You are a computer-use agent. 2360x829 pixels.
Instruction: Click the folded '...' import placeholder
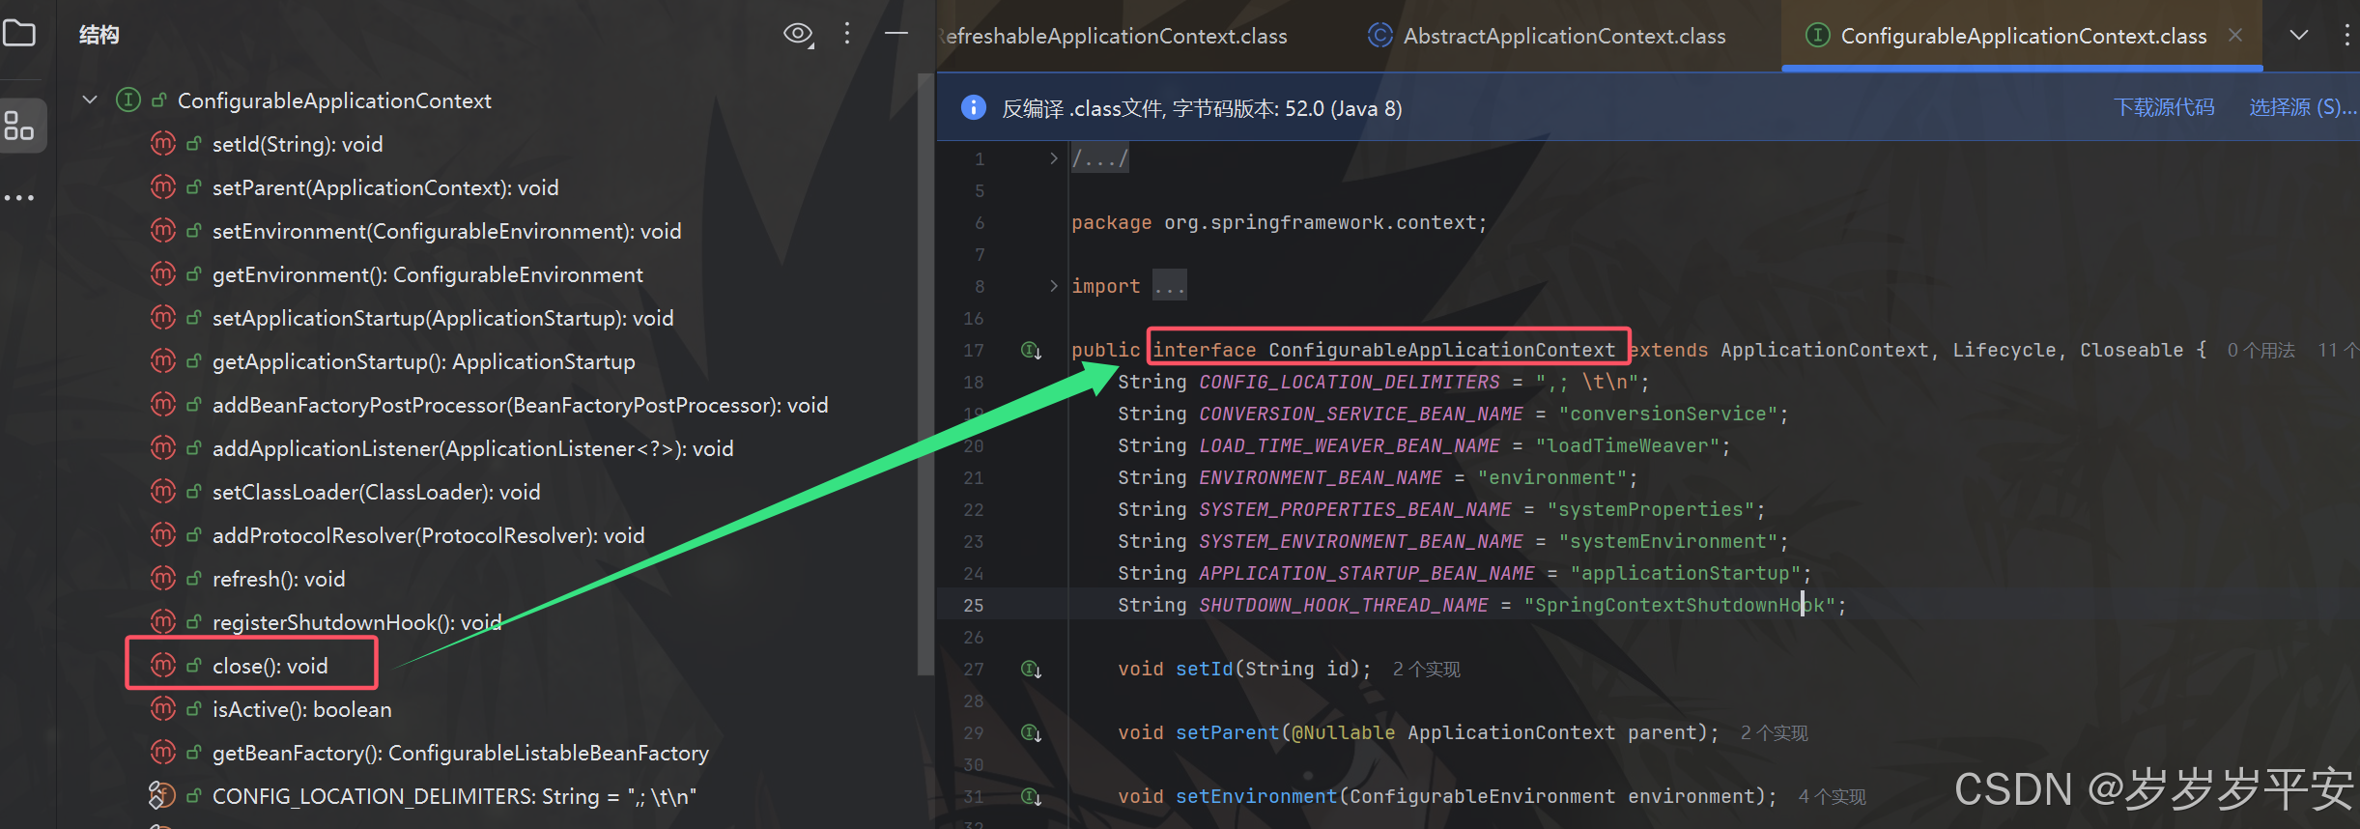[x=1170, y=286]
